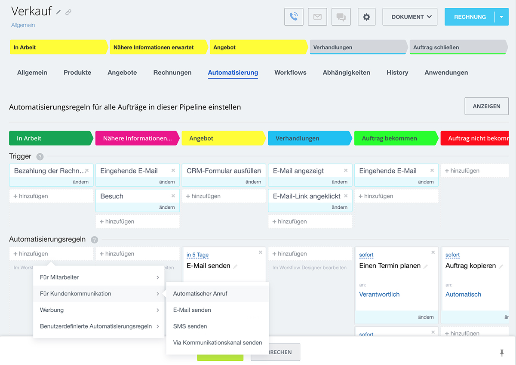Select Automatischer Anruf from submenu
Viewport: 516px width, 365px height.
[218, 294]
